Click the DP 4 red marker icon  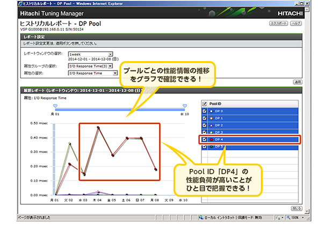pos(211,140)
